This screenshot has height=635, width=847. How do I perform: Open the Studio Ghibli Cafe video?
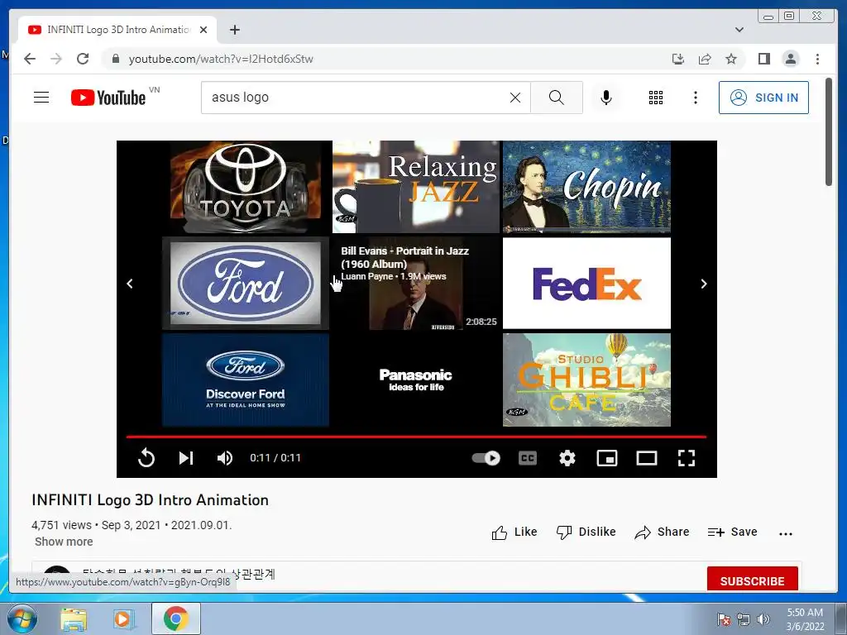click(x=586, y=380)
